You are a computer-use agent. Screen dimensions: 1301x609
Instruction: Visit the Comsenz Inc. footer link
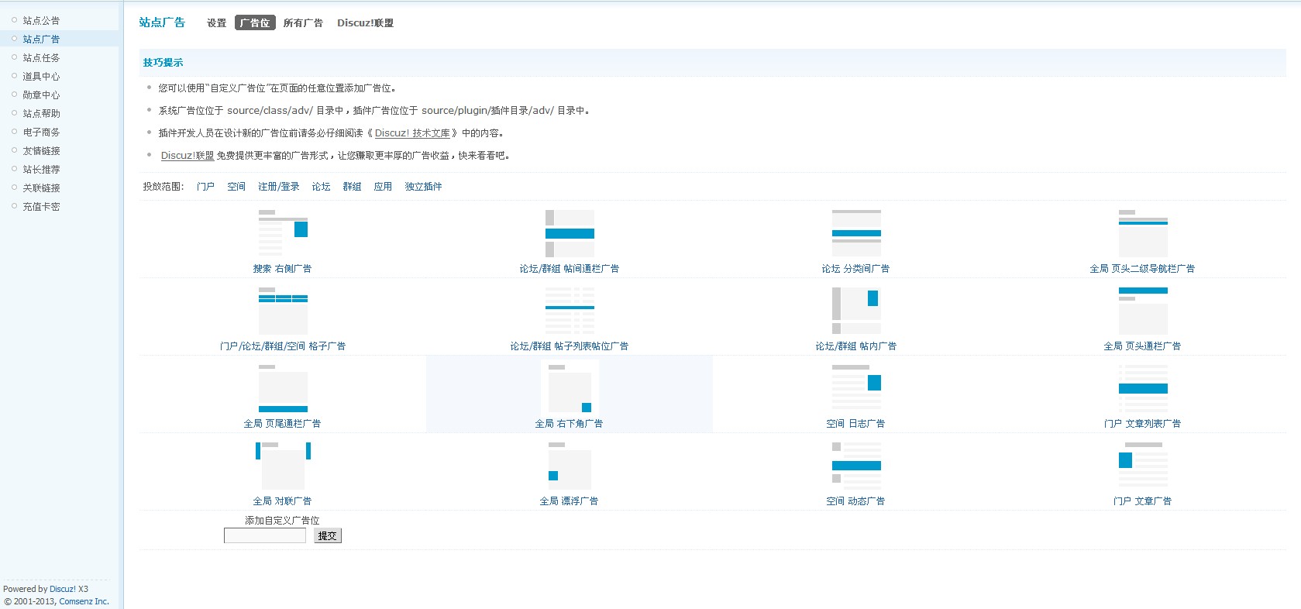click(84, 601)
